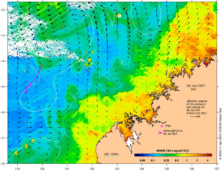This screenshot has height=171, width=222.
Task: Click the colorbar tick label 0.25
Action: pyautogui.click(x=166, y=160)
